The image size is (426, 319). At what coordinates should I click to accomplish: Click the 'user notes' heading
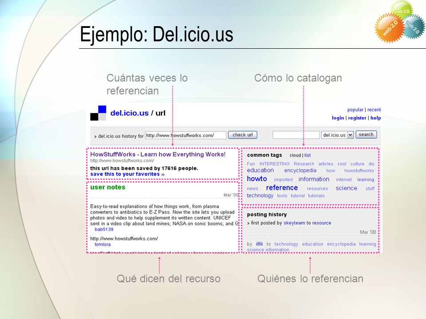coord(107,187)
